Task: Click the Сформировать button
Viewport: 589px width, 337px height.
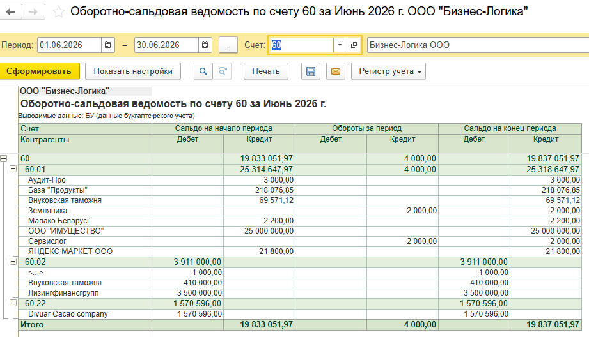Action: coord(39,71)
